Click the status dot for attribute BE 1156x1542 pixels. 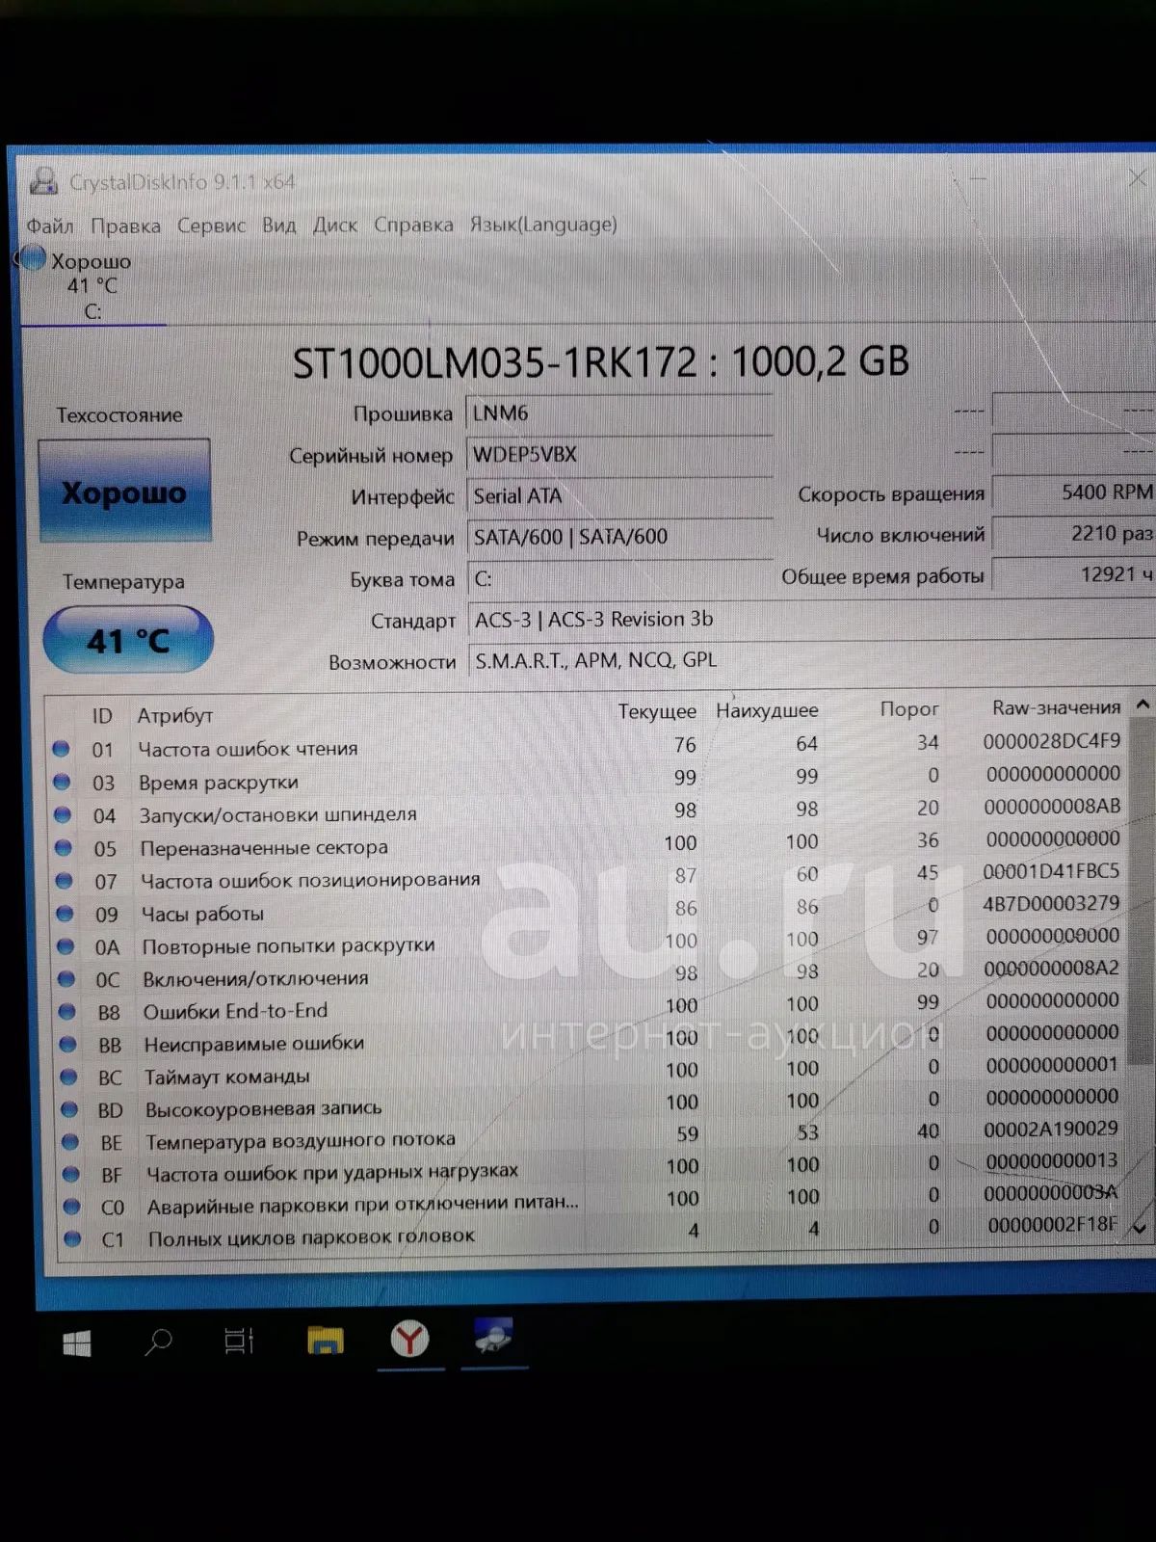click(70, 1142)
